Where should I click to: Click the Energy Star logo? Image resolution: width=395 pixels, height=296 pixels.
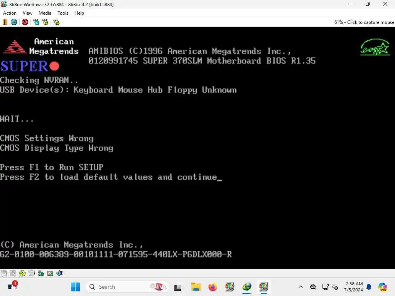(375, 47)
